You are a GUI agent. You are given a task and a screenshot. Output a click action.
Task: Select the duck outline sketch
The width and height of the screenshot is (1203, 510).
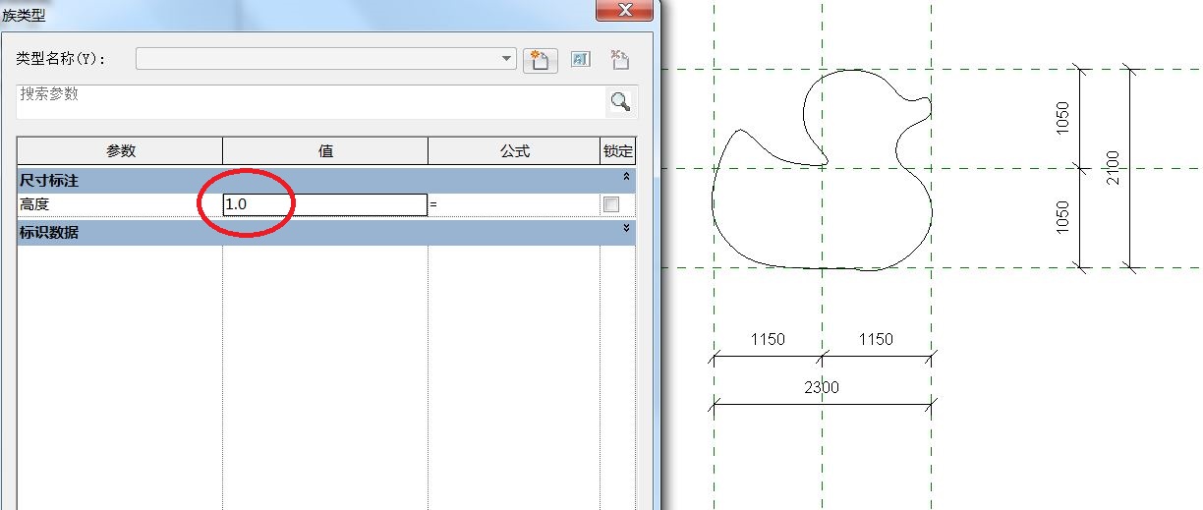tap(822, 169)
